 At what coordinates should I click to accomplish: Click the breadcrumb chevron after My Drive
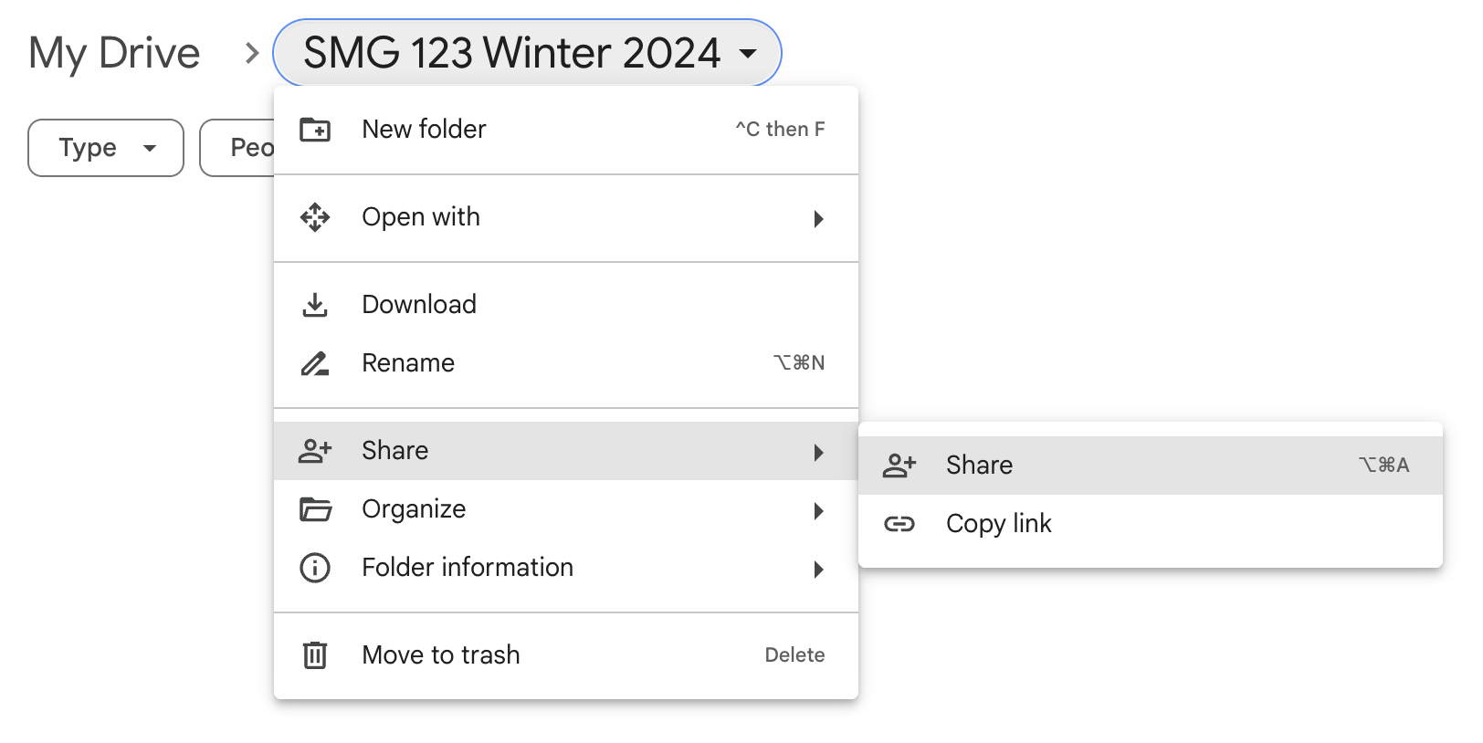(252, 53)
